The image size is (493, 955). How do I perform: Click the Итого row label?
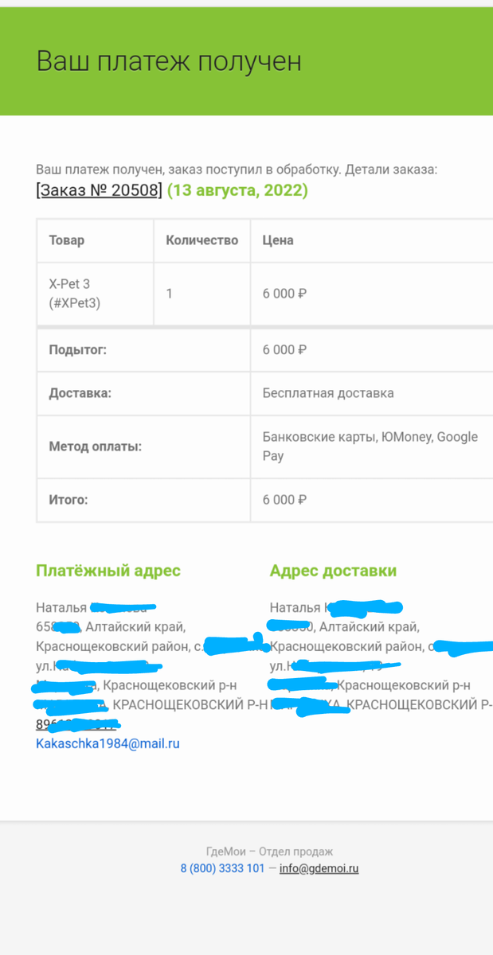point(68,500)
